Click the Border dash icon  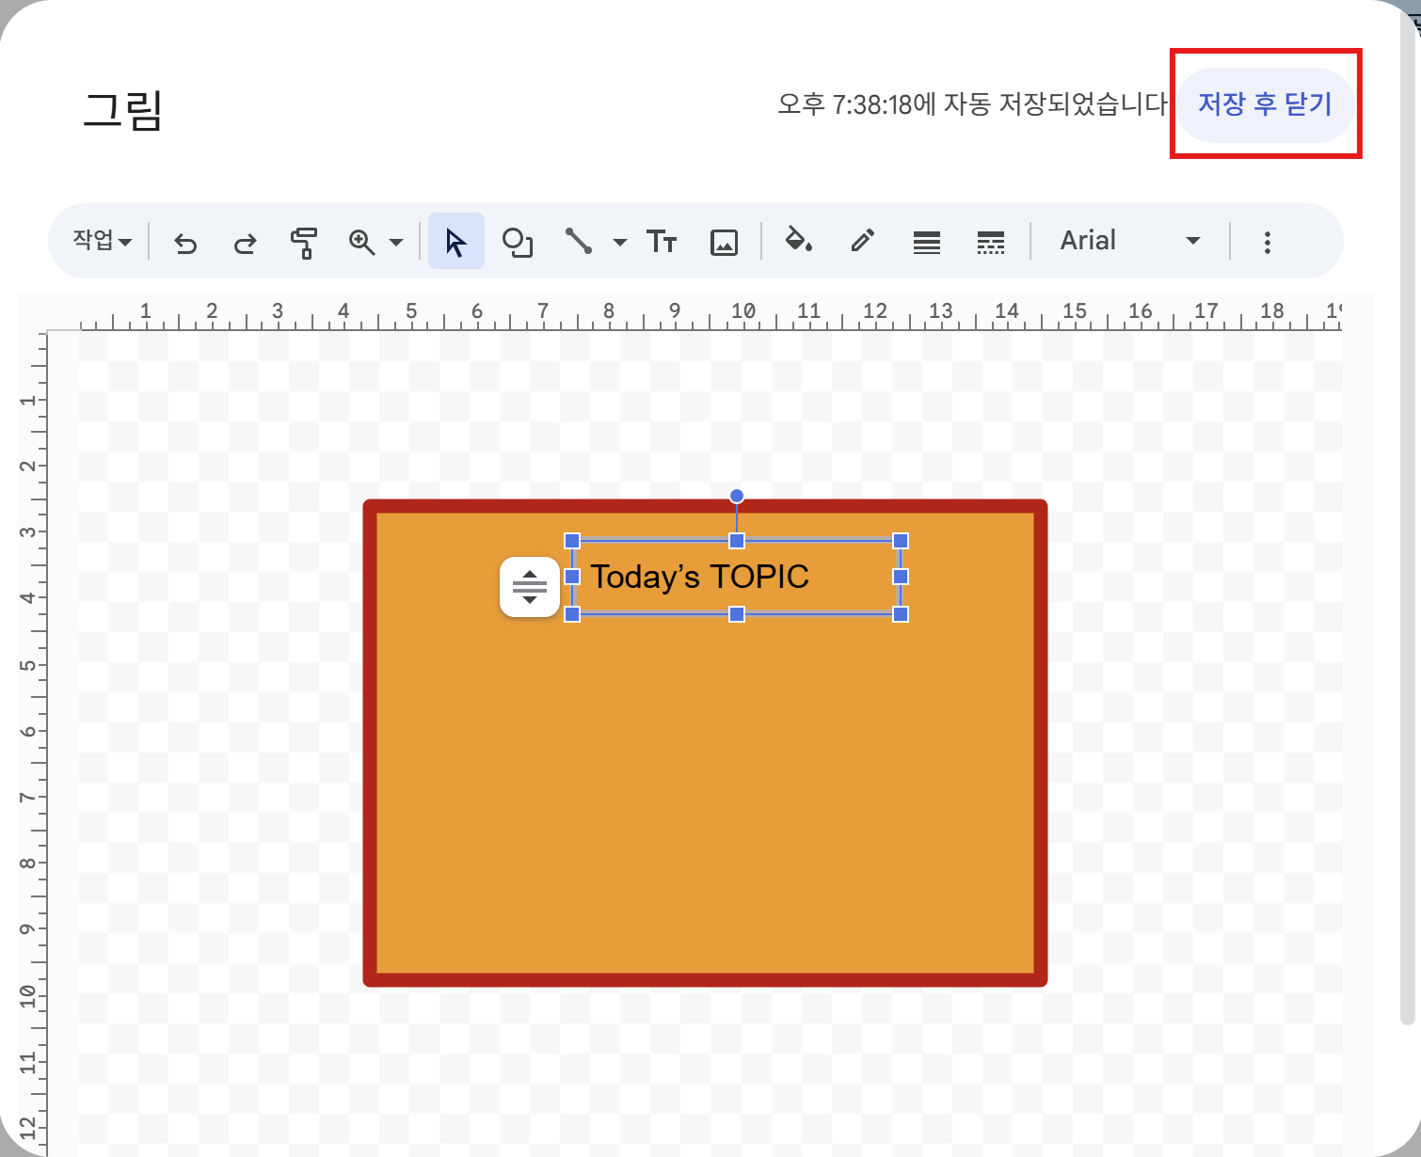coord(990,243)
